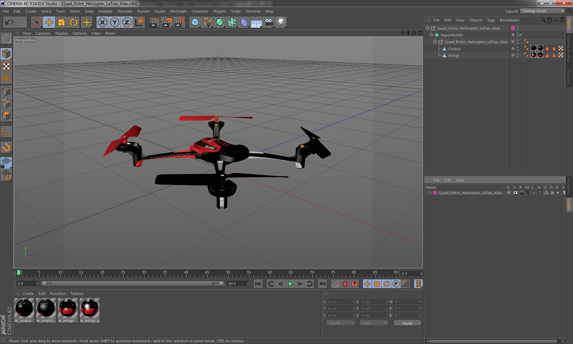Click the pink layer swatch on top object
The width and height of the screenshot is (573, 344).
pos(513,28)
